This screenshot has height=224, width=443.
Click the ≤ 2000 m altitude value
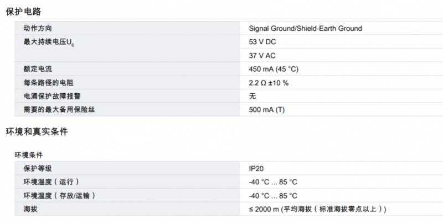pyautogui.click(x=317, y=209)
